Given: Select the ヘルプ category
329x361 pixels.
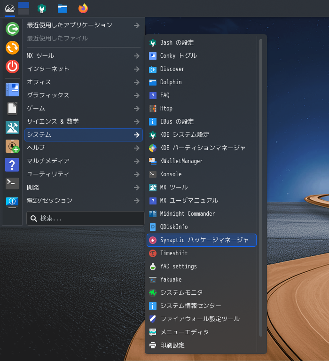Looking at the screenshot, I should (x=84, y=148).
